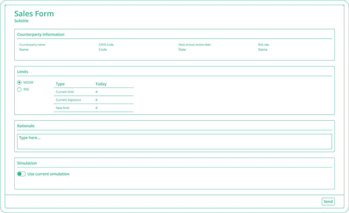
Task: Click the New limit row label
Action: tap(63, 108)
